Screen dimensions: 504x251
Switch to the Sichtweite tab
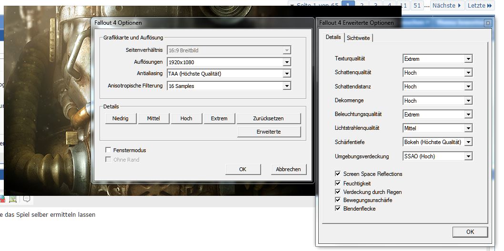tap(358, 38)
